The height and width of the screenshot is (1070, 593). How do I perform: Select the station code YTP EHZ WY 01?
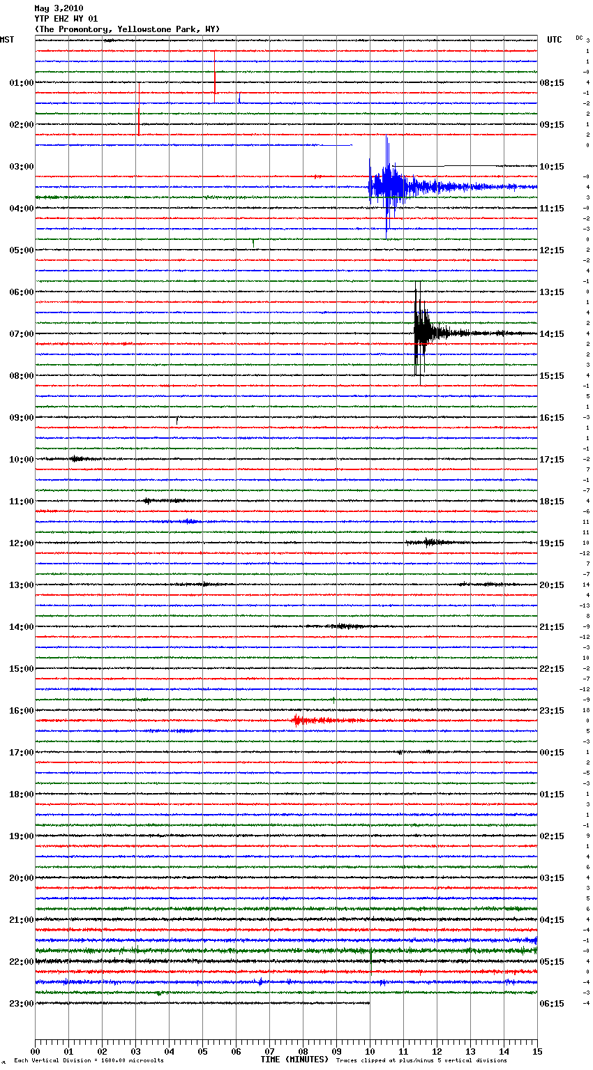coord(66,19)
